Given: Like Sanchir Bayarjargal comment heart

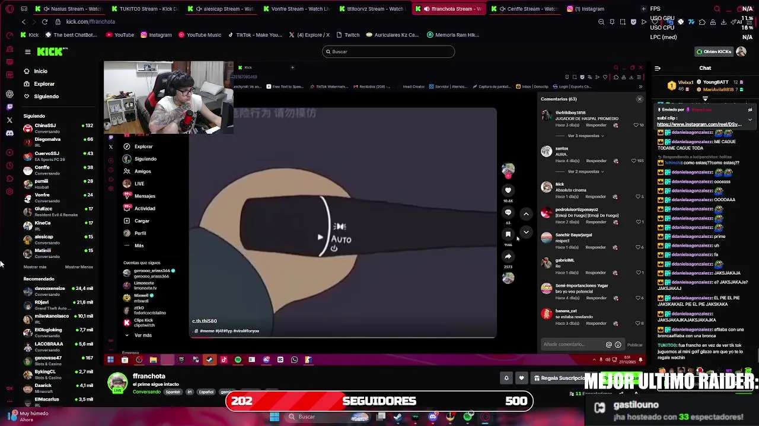Looking at the screenshot, I should point(638,247).
